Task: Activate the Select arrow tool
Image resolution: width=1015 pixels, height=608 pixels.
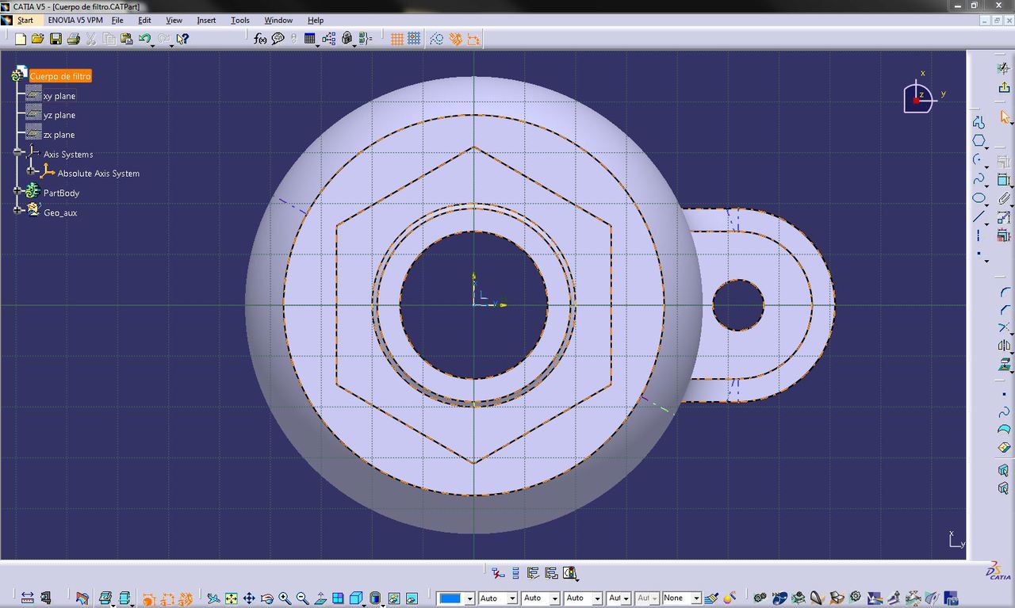Action: click(1005, 117)
